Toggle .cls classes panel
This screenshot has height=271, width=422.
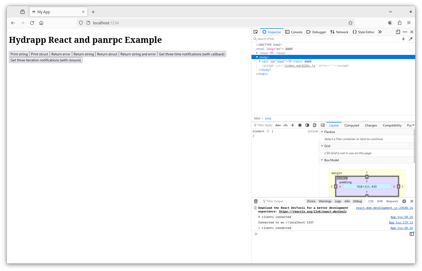285,125
